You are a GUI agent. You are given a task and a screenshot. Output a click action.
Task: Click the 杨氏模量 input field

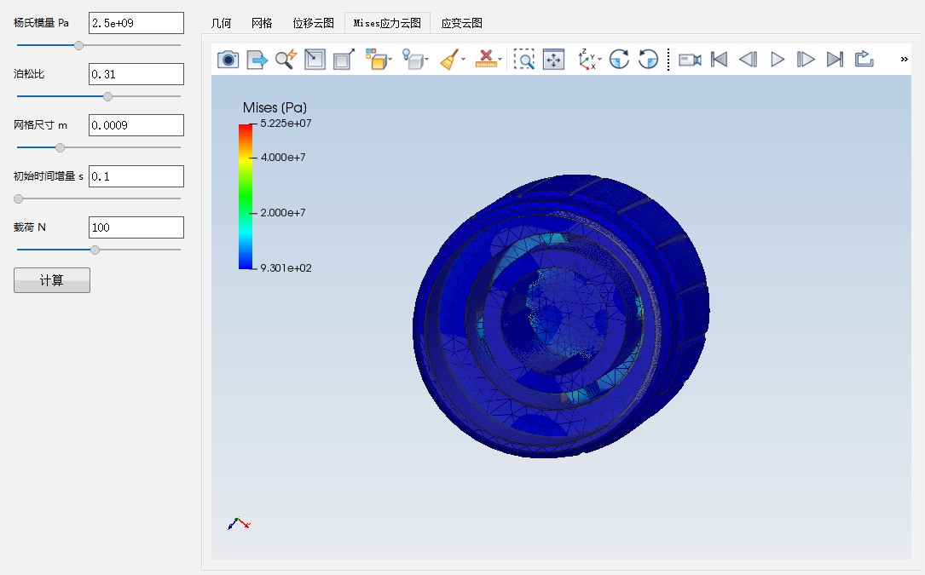(136, 23)
